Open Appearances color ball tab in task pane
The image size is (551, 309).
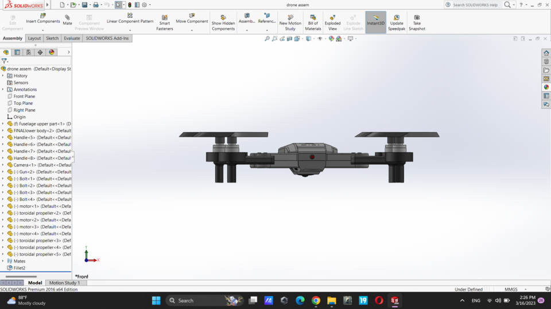click(546, 87)
